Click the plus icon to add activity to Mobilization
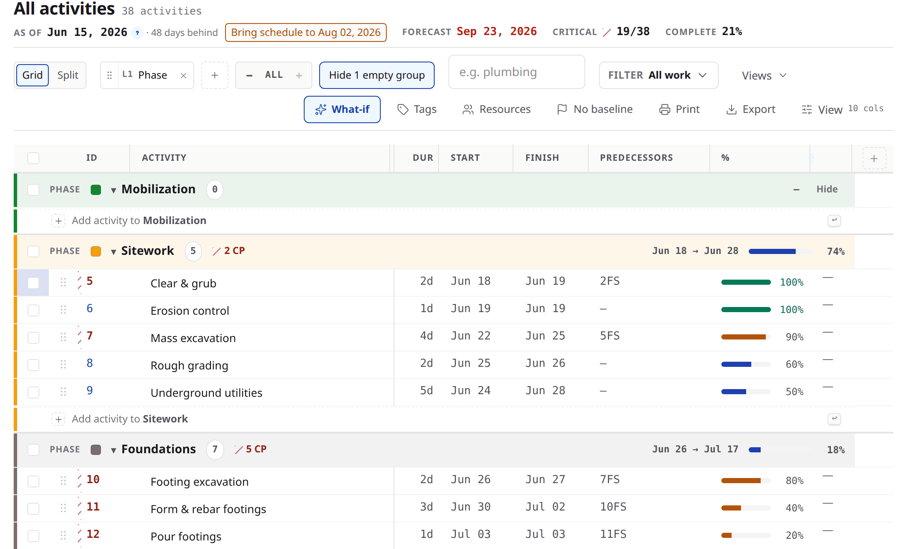The height and width of the screenshot is (549, 907). 58,221
